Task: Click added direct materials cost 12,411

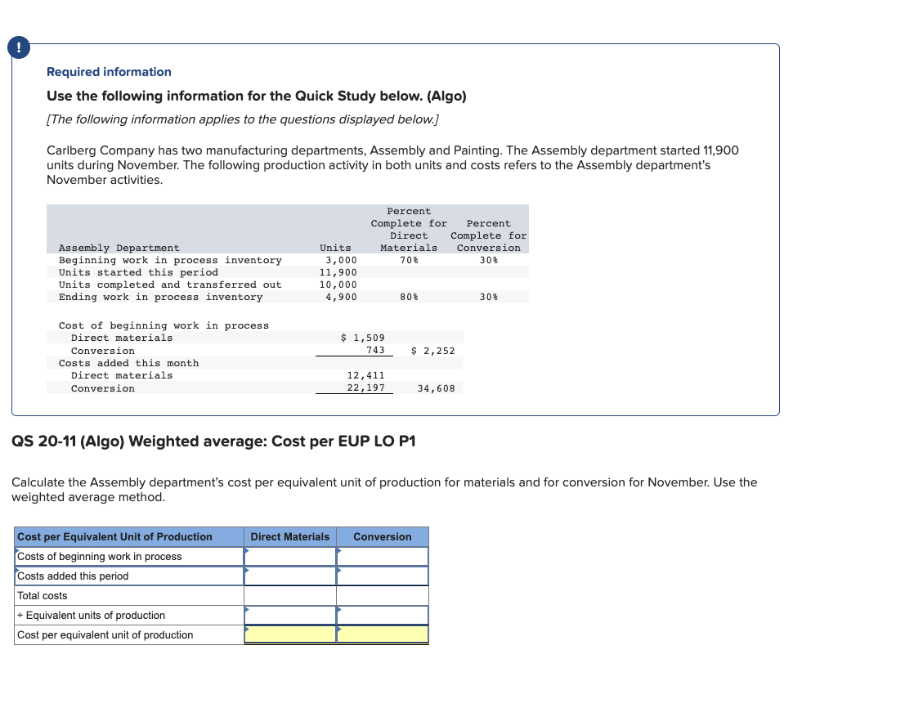Action: [x=366, y=375]
